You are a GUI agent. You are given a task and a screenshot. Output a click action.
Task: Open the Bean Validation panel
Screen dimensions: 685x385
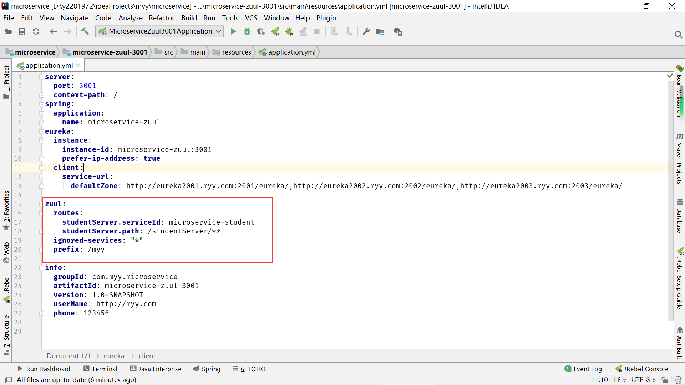(x=679, y=91)
